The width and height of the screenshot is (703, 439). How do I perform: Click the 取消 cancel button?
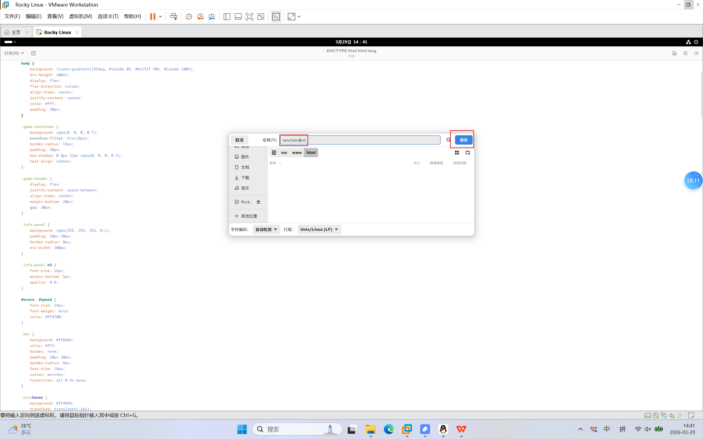coord(239,140)
